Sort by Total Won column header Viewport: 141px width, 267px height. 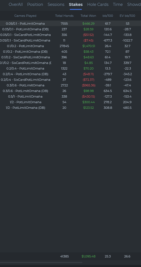coord(88,16)
